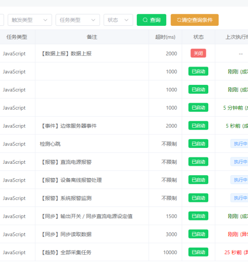The height and width of the screenshot is (273, 248).
Task: Click the 备注 column header
Action: (x=92, y=37)
